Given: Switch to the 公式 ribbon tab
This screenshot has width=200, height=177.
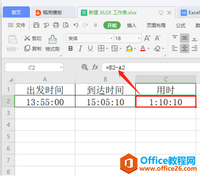Looking at the screenshot, I should pos(180,25).
